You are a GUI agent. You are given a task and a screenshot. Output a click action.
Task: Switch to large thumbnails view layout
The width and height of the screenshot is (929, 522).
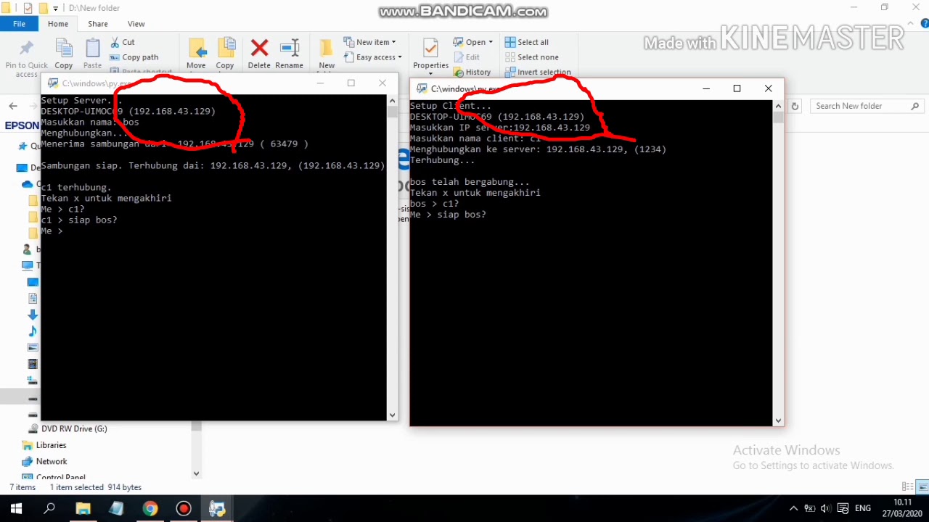tap(922, 486)
